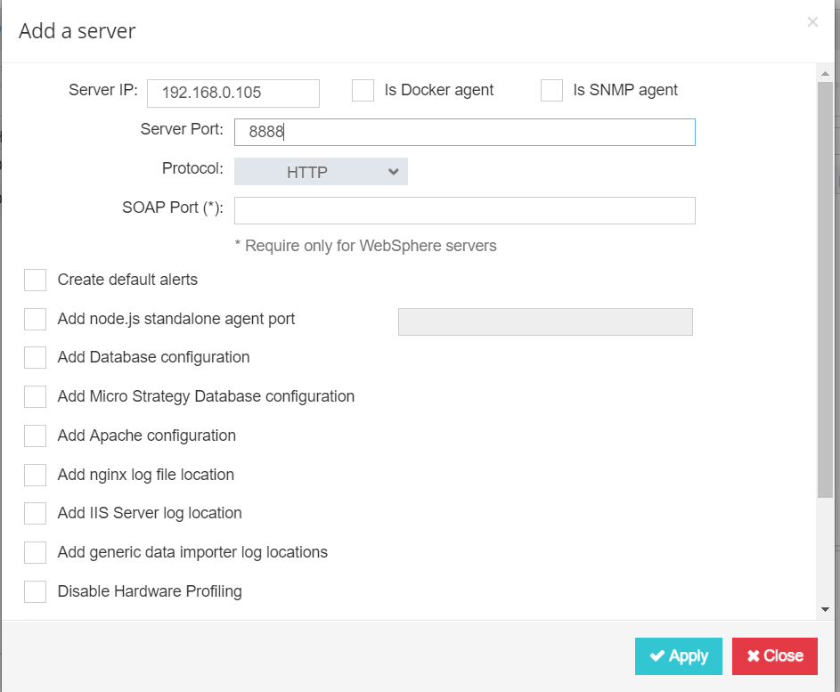Viewport: 840px width, 692px height.
Task: Focus the Server Port field
Action: (464, 132)
